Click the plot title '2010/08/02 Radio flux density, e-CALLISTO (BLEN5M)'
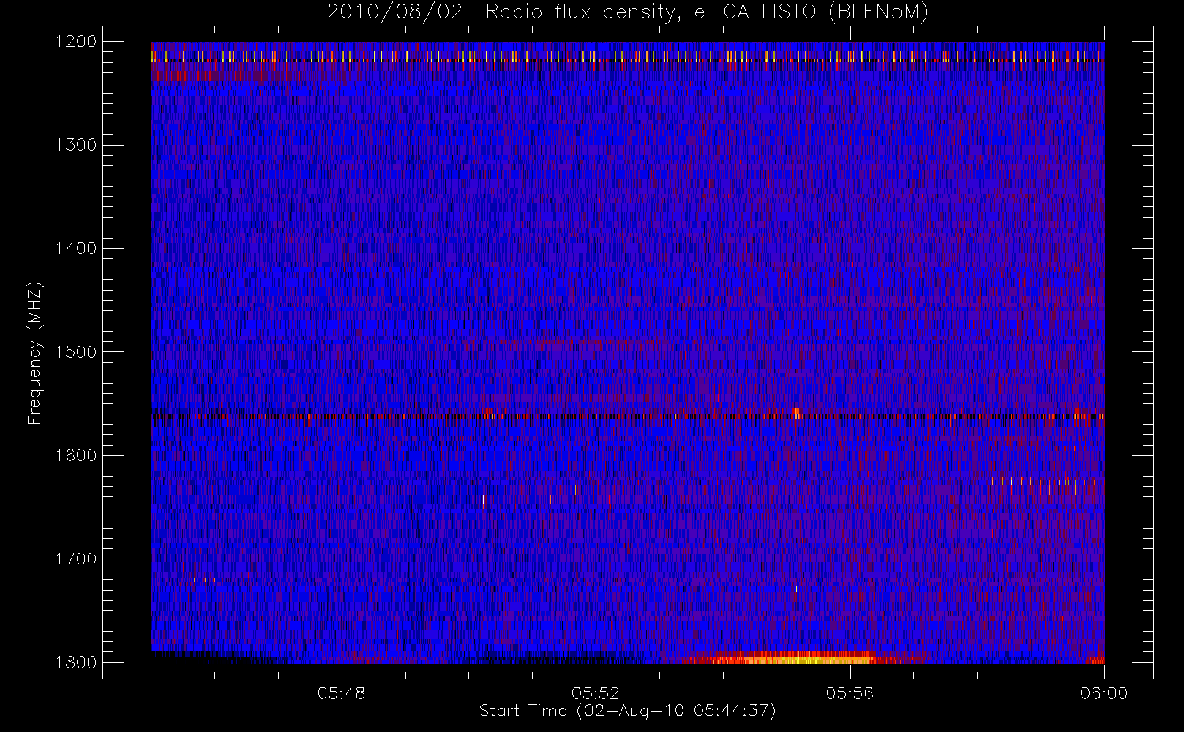This screenshot has width=1184, height=732. click(628, 12)
